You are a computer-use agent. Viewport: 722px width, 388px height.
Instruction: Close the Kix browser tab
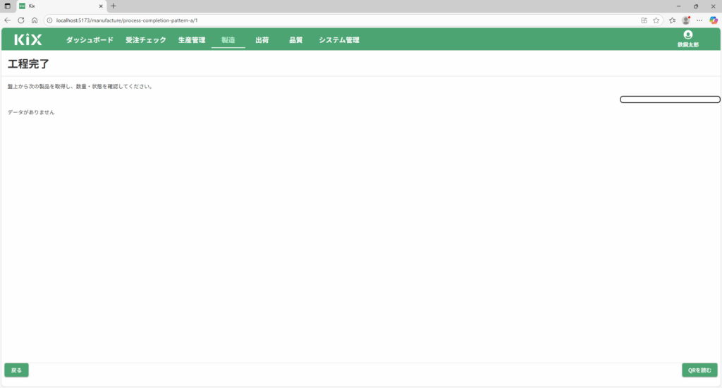(x=100, y=6)
